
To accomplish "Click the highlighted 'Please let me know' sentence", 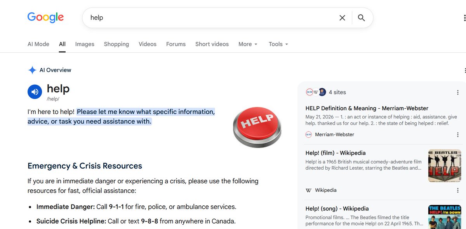I will [x=121, y=116].
